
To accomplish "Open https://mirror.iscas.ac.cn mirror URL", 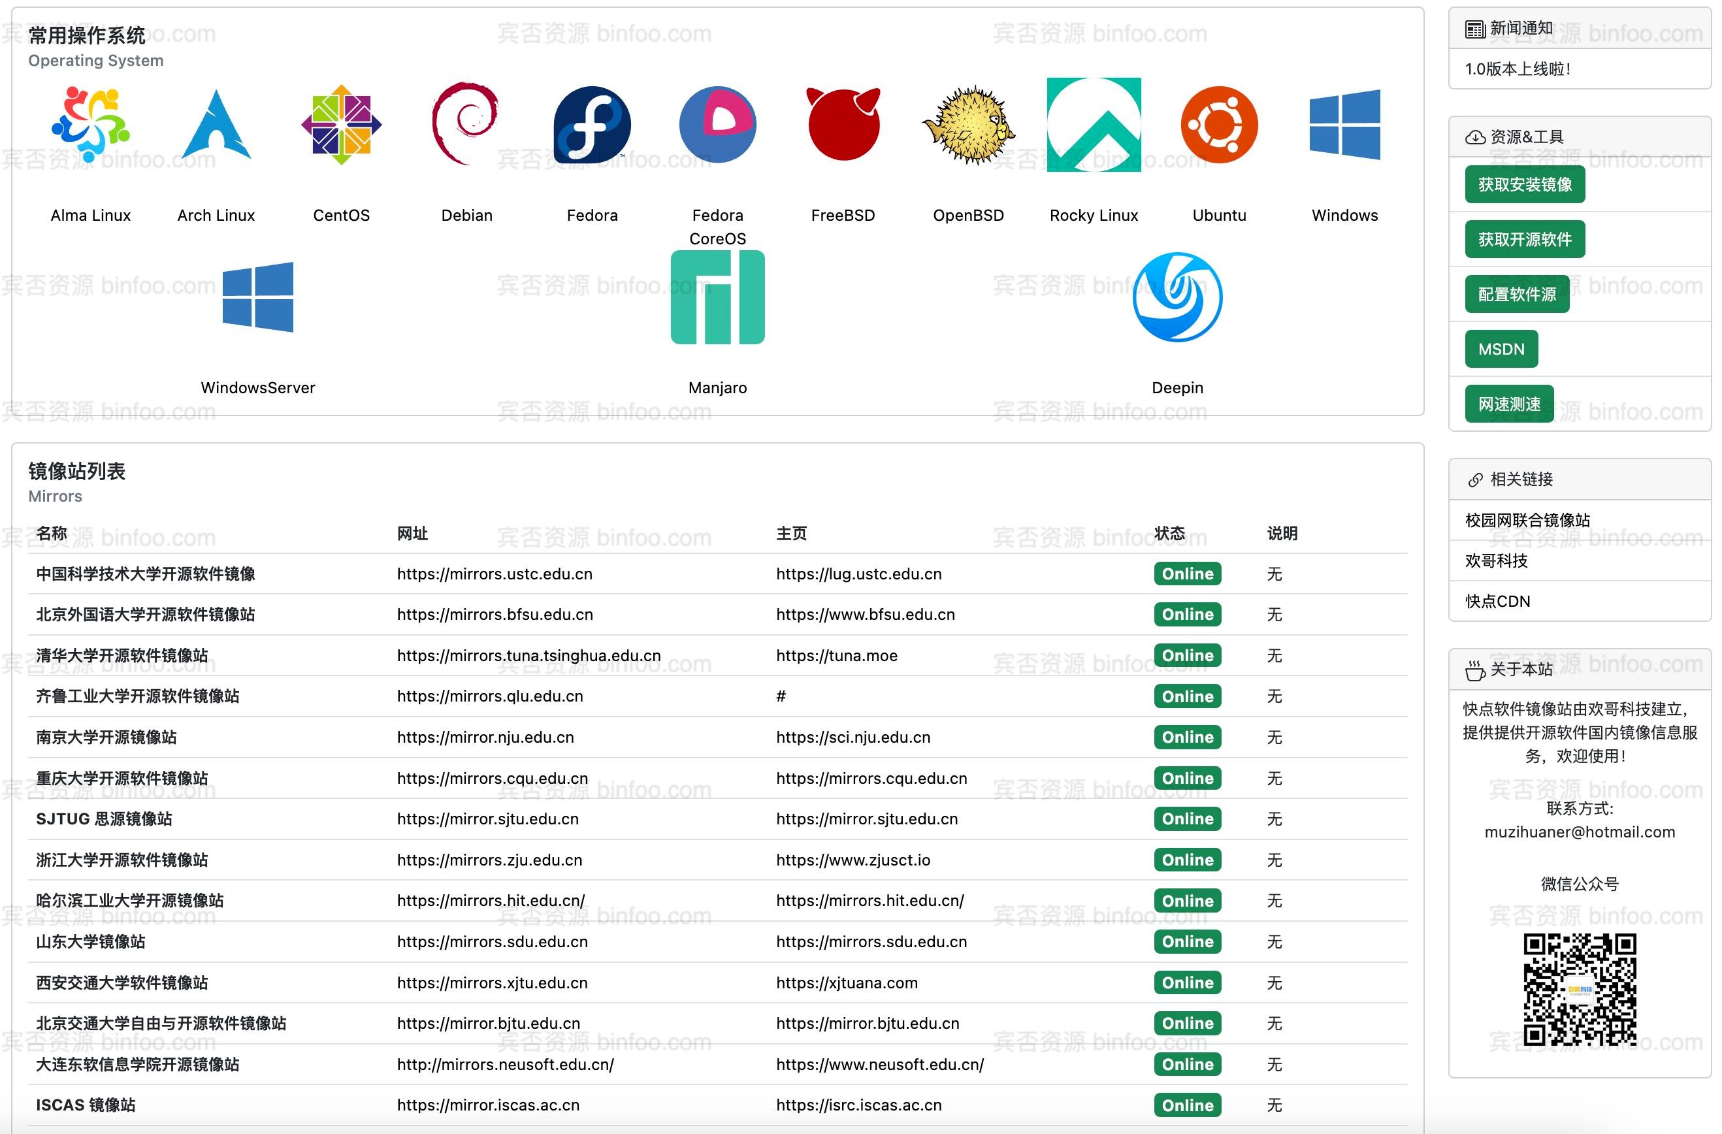I will (489, 1105).
